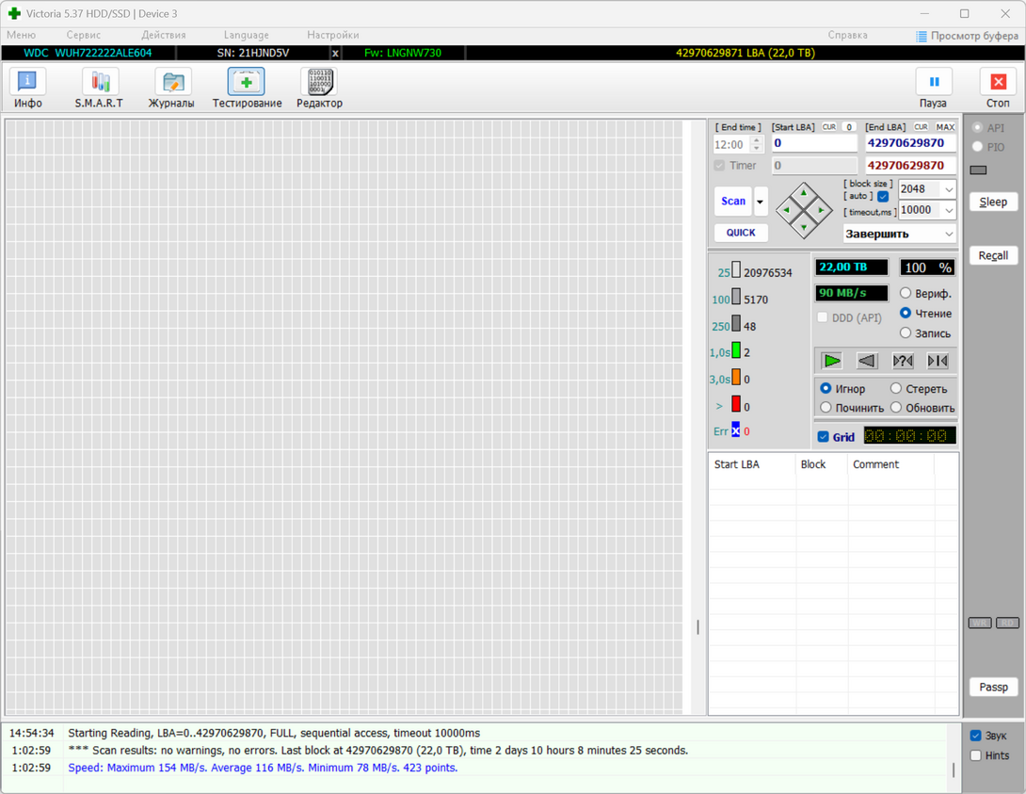This screenshot has width=1026, height=794.
Task: Click the Scan button
Action: (x=733, y=202)
